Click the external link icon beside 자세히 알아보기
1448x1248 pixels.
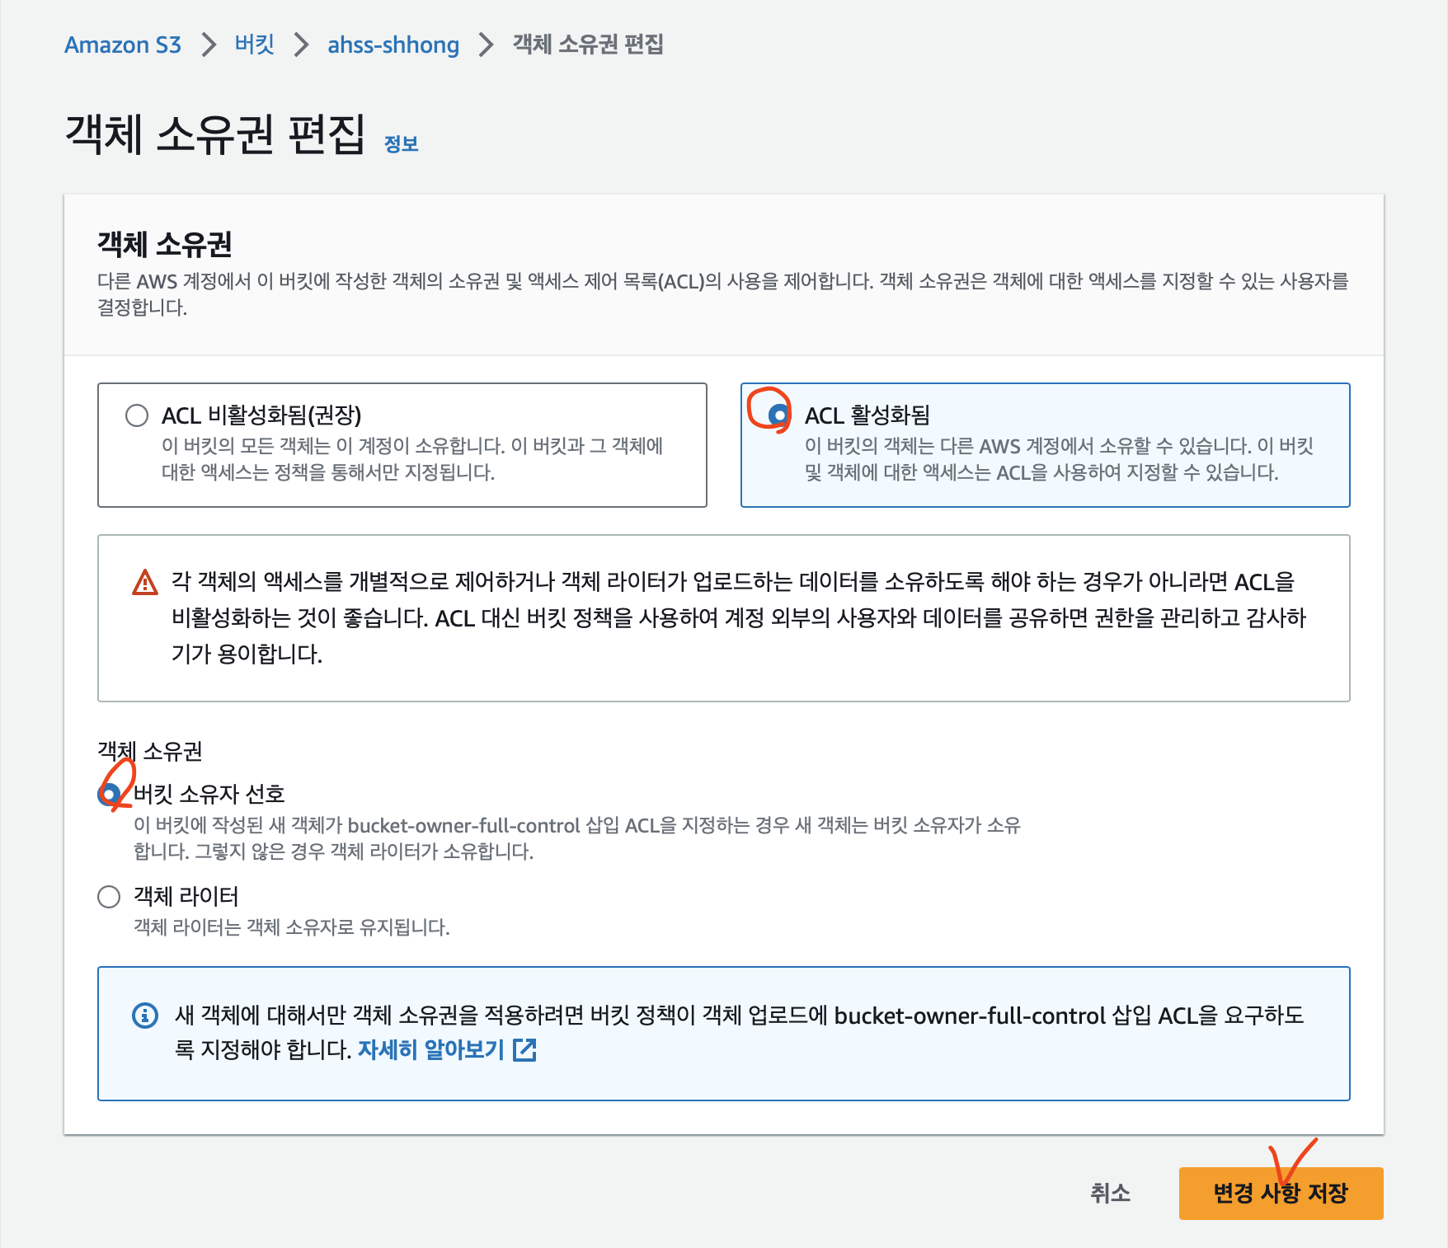point(524,1049)
